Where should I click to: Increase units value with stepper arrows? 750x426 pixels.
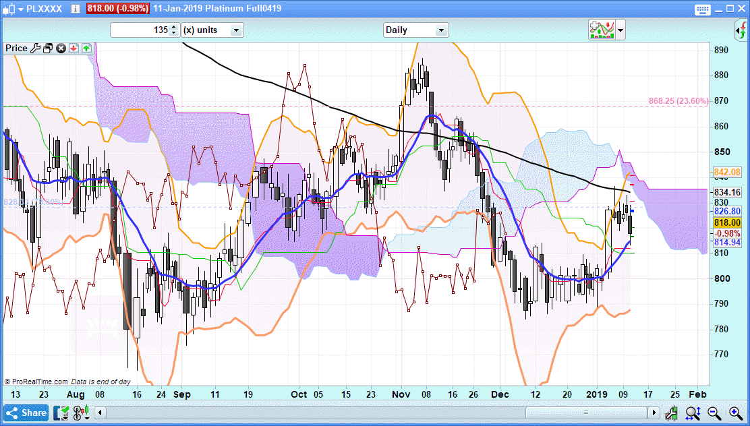point(173,27)
